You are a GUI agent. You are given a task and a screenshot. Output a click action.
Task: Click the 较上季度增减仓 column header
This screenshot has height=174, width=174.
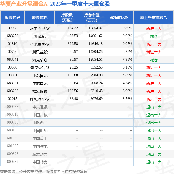154,17
